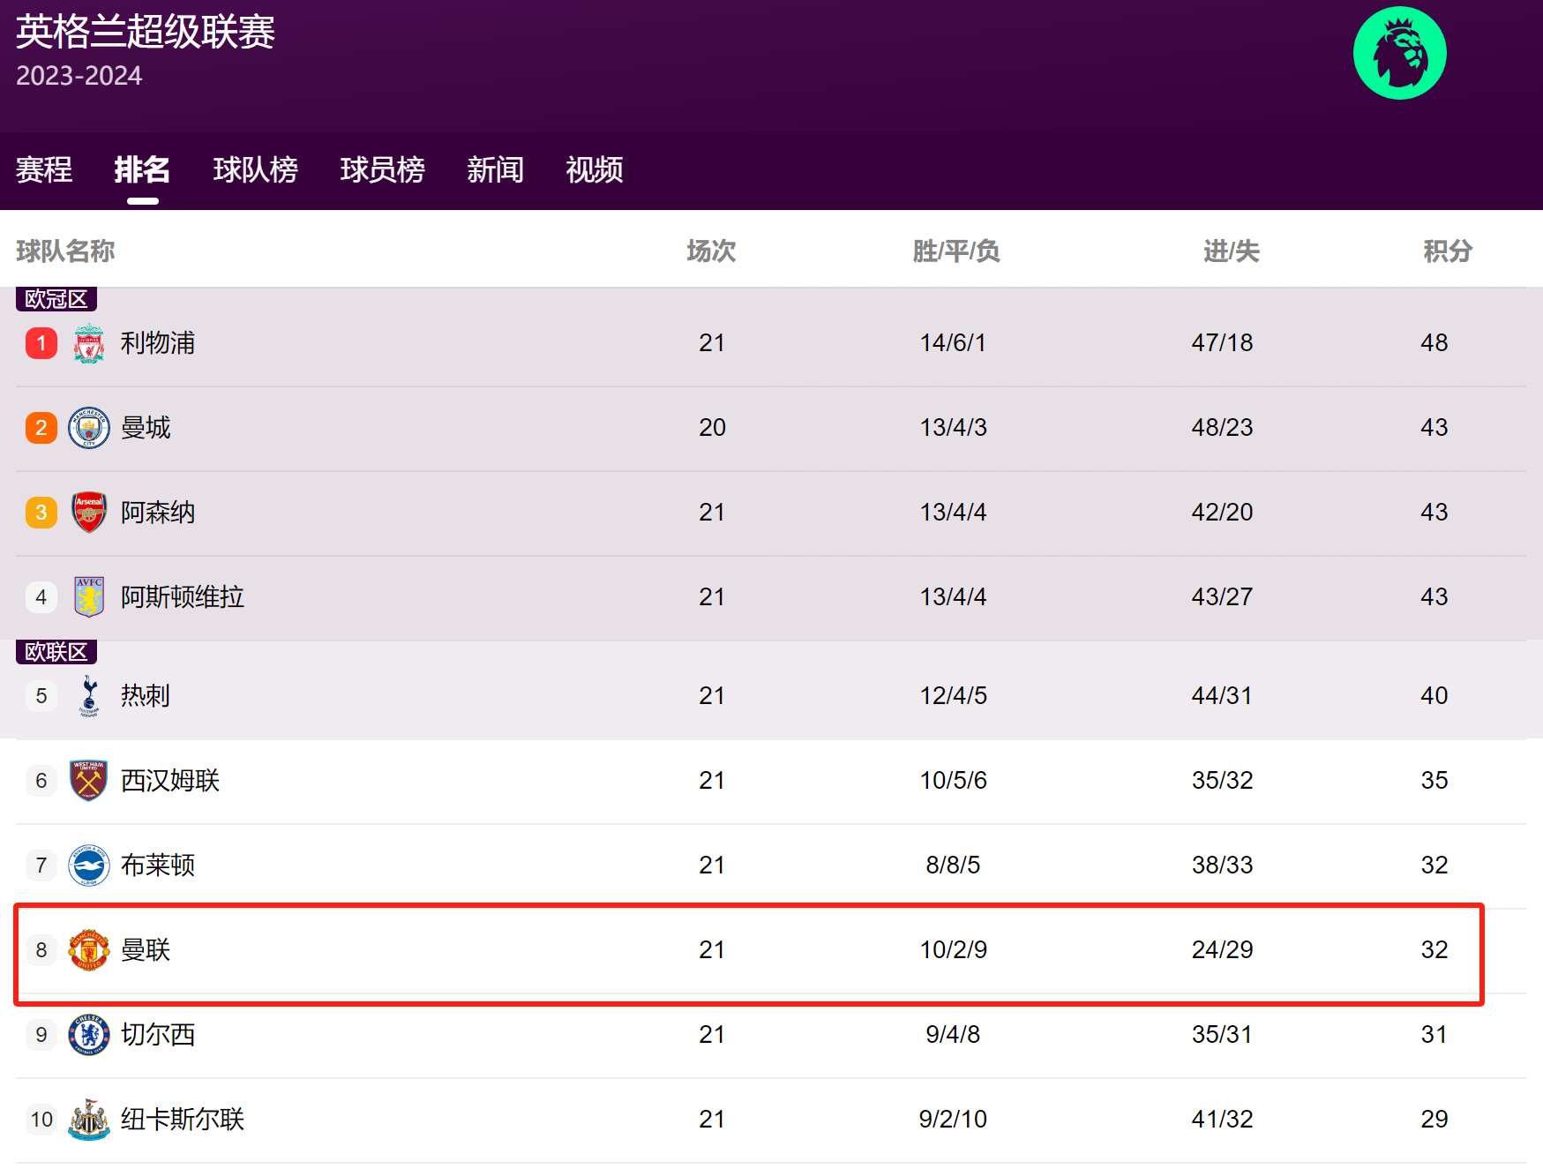Image resolution: width=1543 pixels, height=1169 pixels.
Task: Open team 阿斯顿维拉
Action: click(183, 597)
